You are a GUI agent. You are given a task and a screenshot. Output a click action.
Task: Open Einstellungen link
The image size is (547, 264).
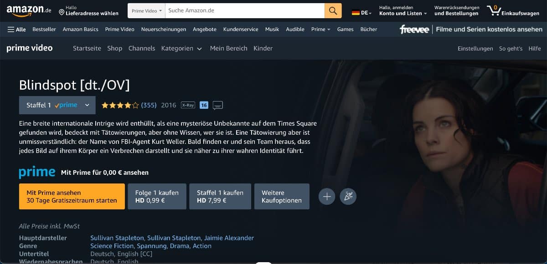pyautogui.click(x=475, y=48)
